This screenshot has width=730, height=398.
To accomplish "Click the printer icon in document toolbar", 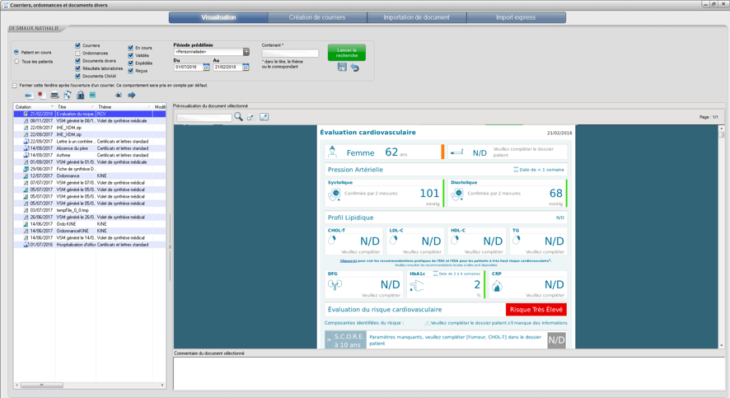I will coord(54,95).
